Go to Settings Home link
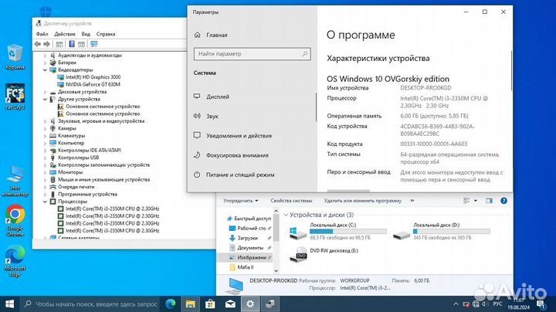Screen dimensions: 556x312 217,35
